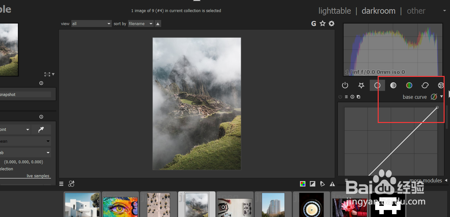Open the other views menu
Screen dimensions: 450x217
pos(416,11)
